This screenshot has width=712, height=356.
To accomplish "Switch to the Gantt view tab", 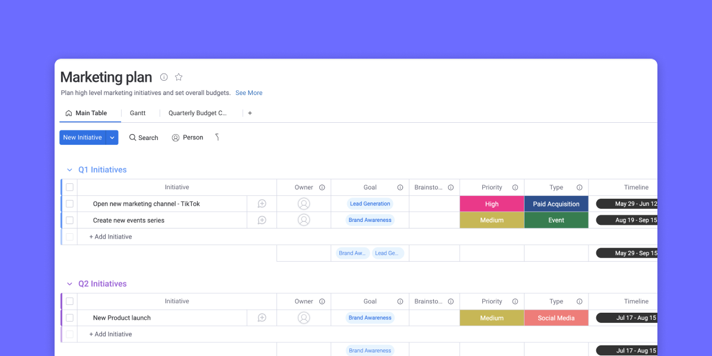I will click(138, 113).
